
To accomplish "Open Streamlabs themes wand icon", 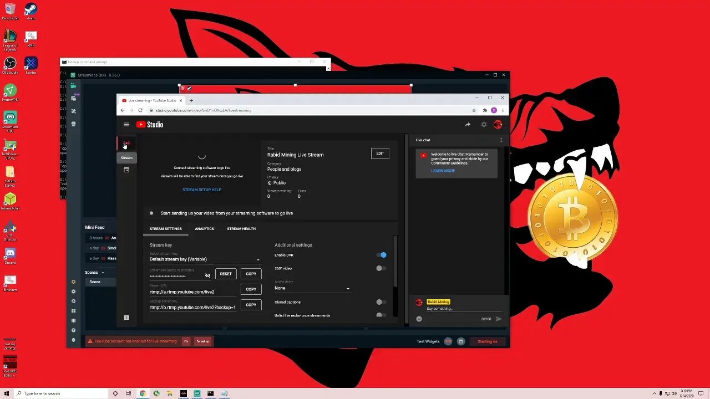I will pos(73,111).
